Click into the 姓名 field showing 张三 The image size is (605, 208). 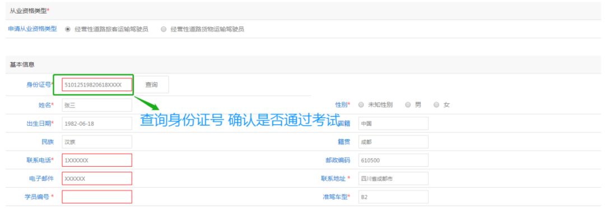click(97, 105)
